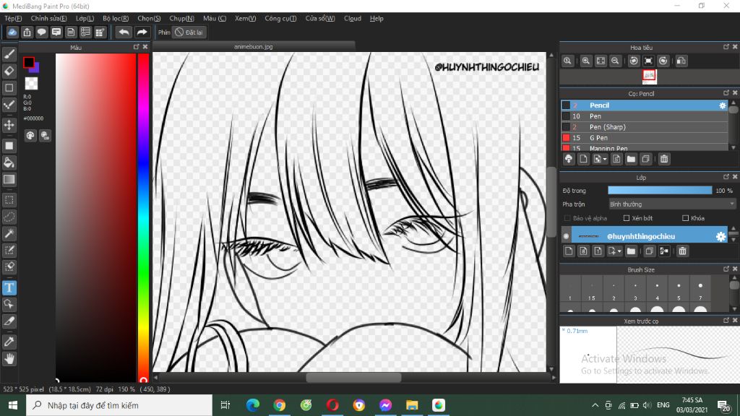Click the cloud save icon in toolbar
The height and width of the screenshot is (416, 740).
[12, 32]
